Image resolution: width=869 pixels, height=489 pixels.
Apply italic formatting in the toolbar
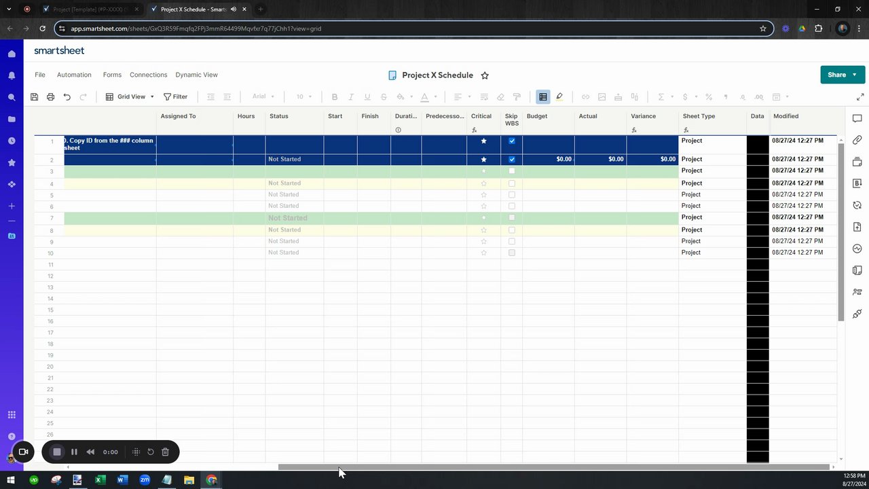coord(351,97)
